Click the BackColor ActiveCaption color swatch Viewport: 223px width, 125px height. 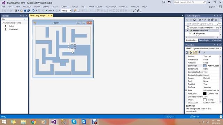point(205,66)
